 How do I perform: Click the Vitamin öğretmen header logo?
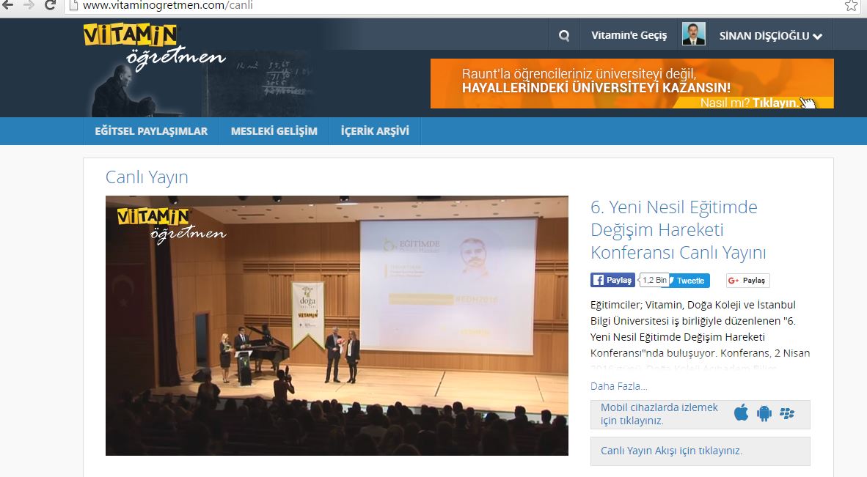[x=154, y=48]
